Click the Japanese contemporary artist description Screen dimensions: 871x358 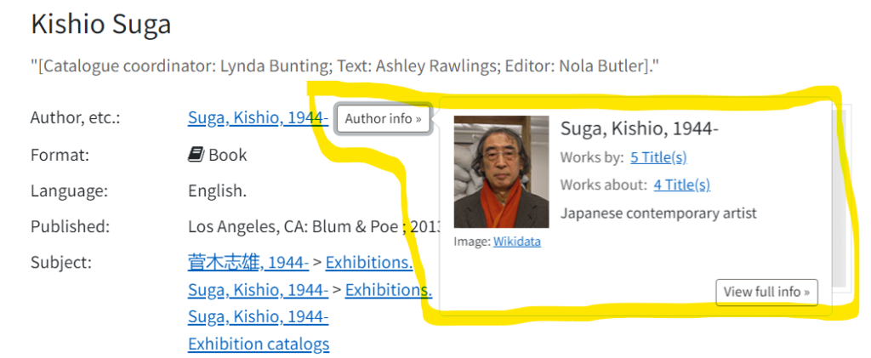tap(659, 213)
